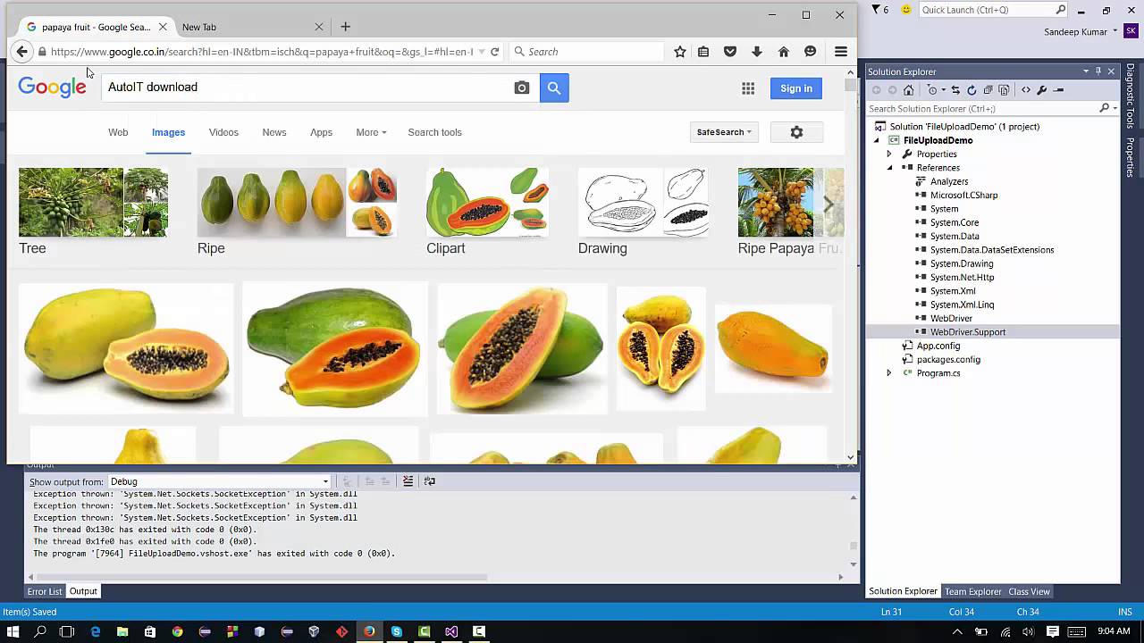
Task: Click the Collapse All icon in Solution Explorer
Action: pyautogui.click(x=988, y=90)
